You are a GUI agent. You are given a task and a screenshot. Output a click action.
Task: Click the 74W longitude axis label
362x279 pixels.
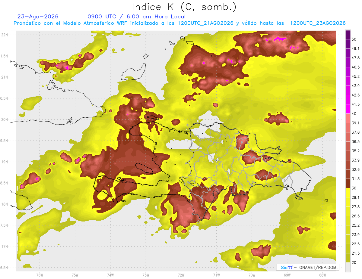point(110,275)
